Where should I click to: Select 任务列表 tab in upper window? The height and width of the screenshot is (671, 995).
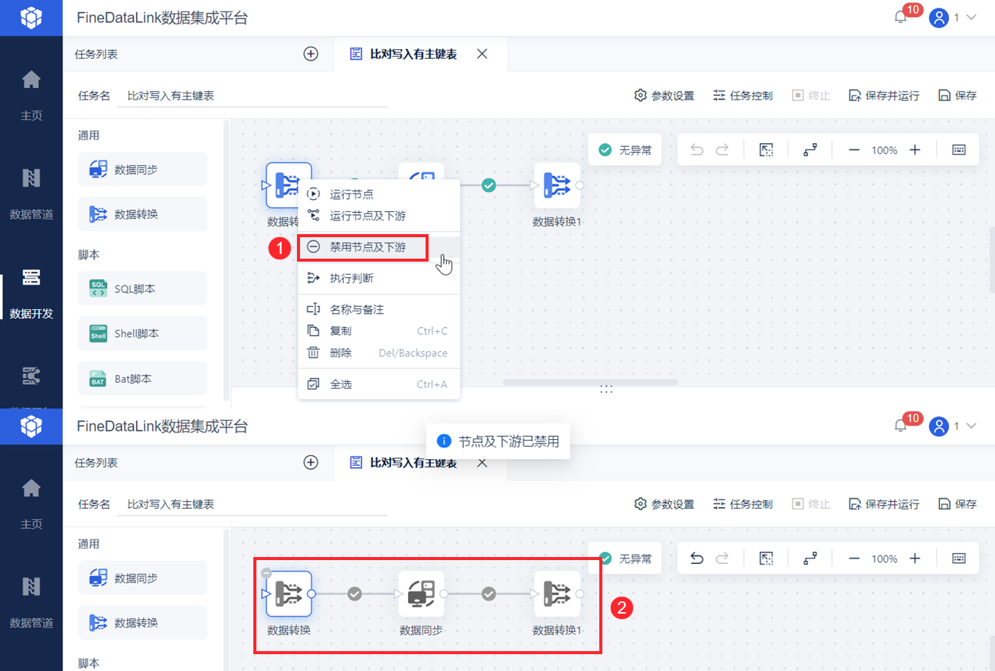pos(96,54)
